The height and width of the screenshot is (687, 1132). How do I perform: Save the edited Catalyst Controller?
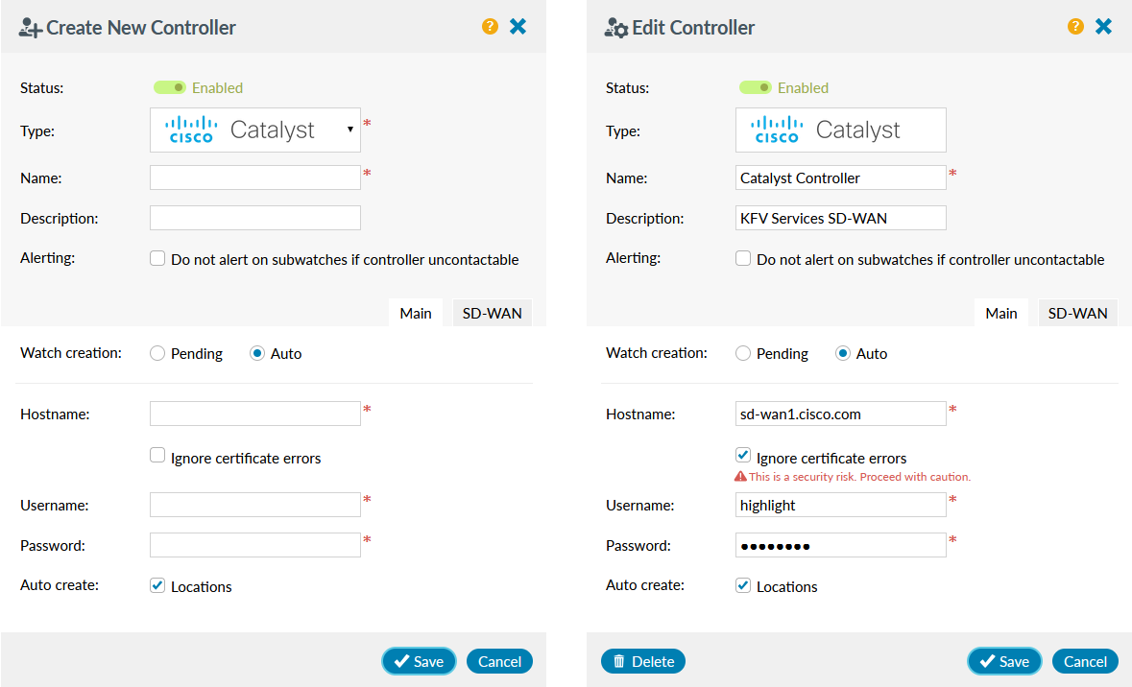[x=1004, y=661]
